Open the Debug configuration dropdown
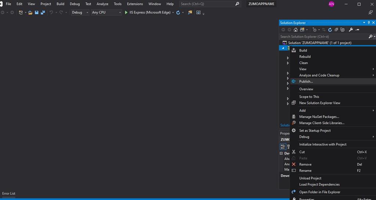Screen dimensions: 376x200 coord(80,12)
